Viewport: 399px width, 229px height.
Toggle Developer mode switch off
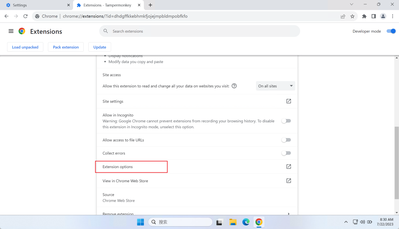[x=391, y=31]
